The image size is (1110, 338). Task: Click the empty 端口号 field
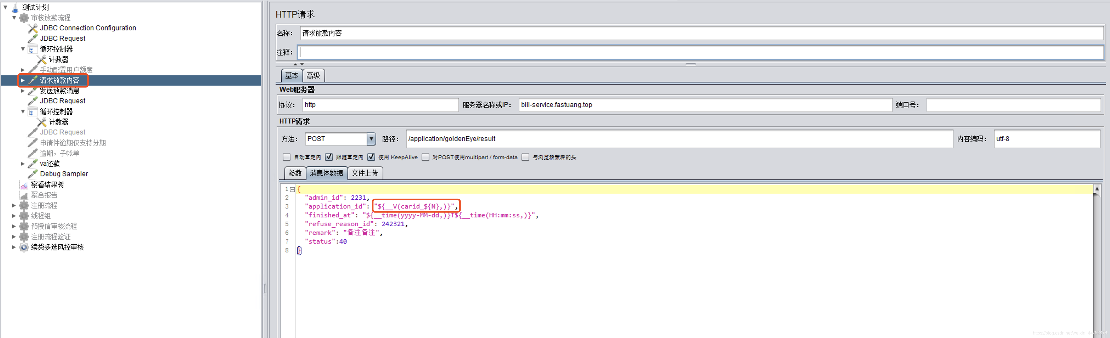1013,105
